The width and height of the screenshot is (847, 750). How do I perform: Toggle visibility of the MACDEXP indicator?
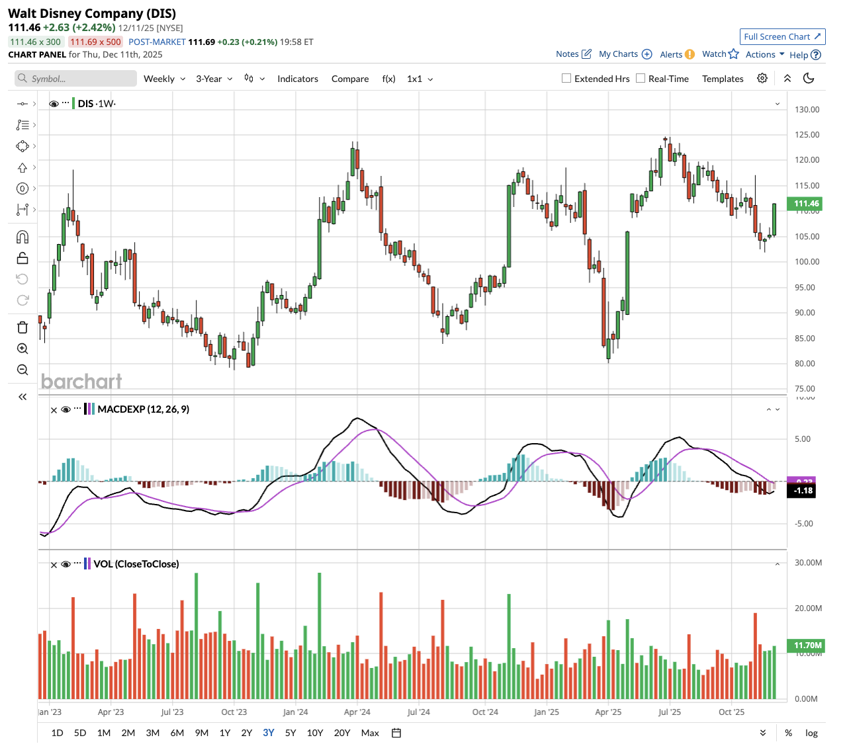[66, 410]
